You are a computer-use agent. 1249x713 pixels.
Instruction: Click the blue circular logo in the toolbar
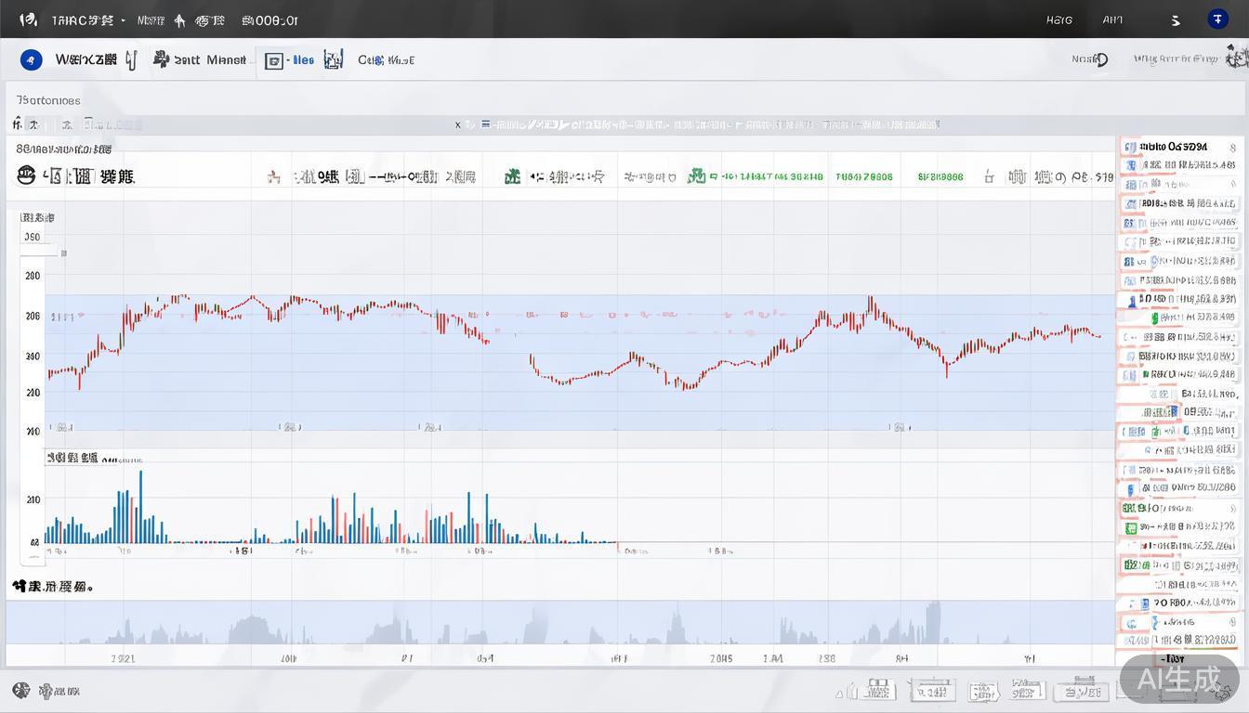tap(31, 60)
